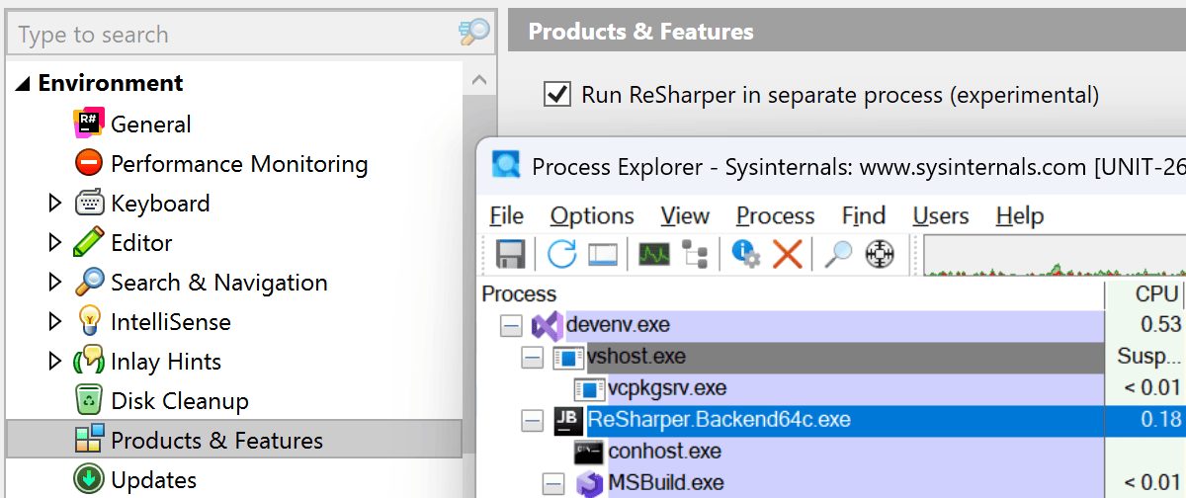The width and height of the screenshot is (1186, 498).
Task: Expand the Search & Navigation node
Action: 55,283
